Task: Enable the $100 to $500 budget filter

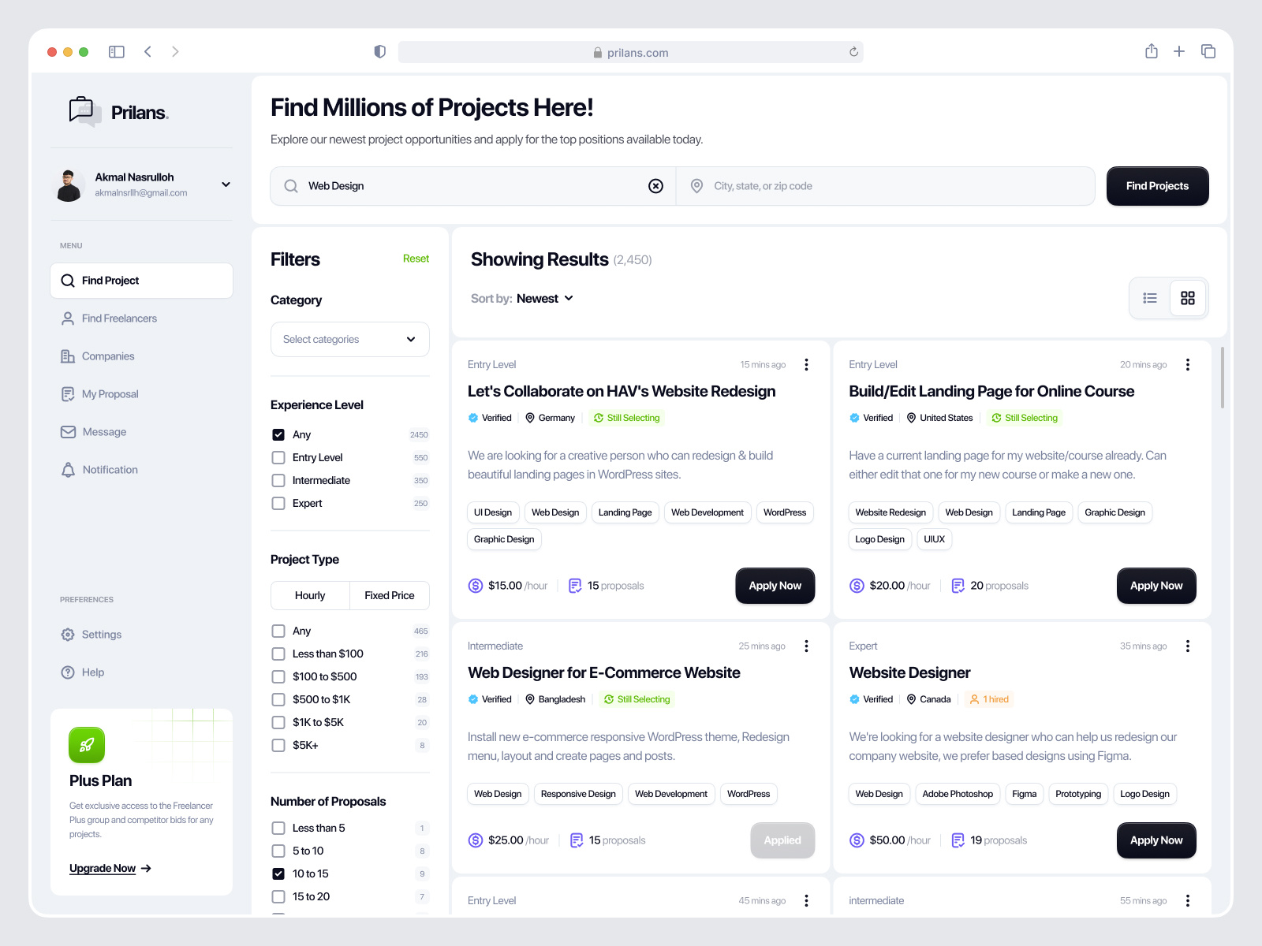Action: [278, 676]
